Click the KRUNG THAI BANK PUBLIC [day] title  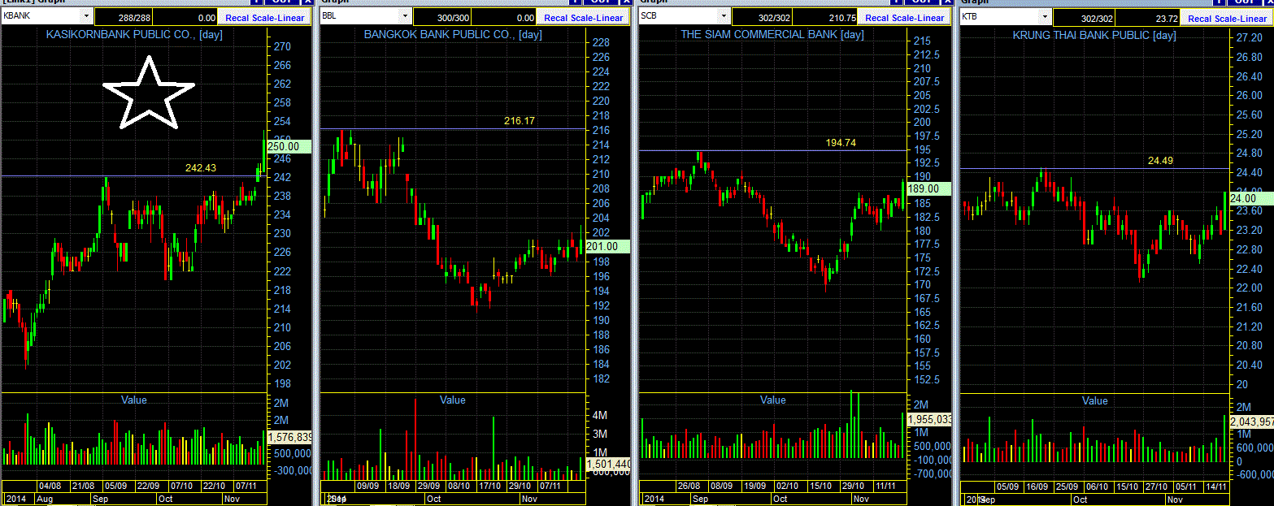click(1094, 35)
